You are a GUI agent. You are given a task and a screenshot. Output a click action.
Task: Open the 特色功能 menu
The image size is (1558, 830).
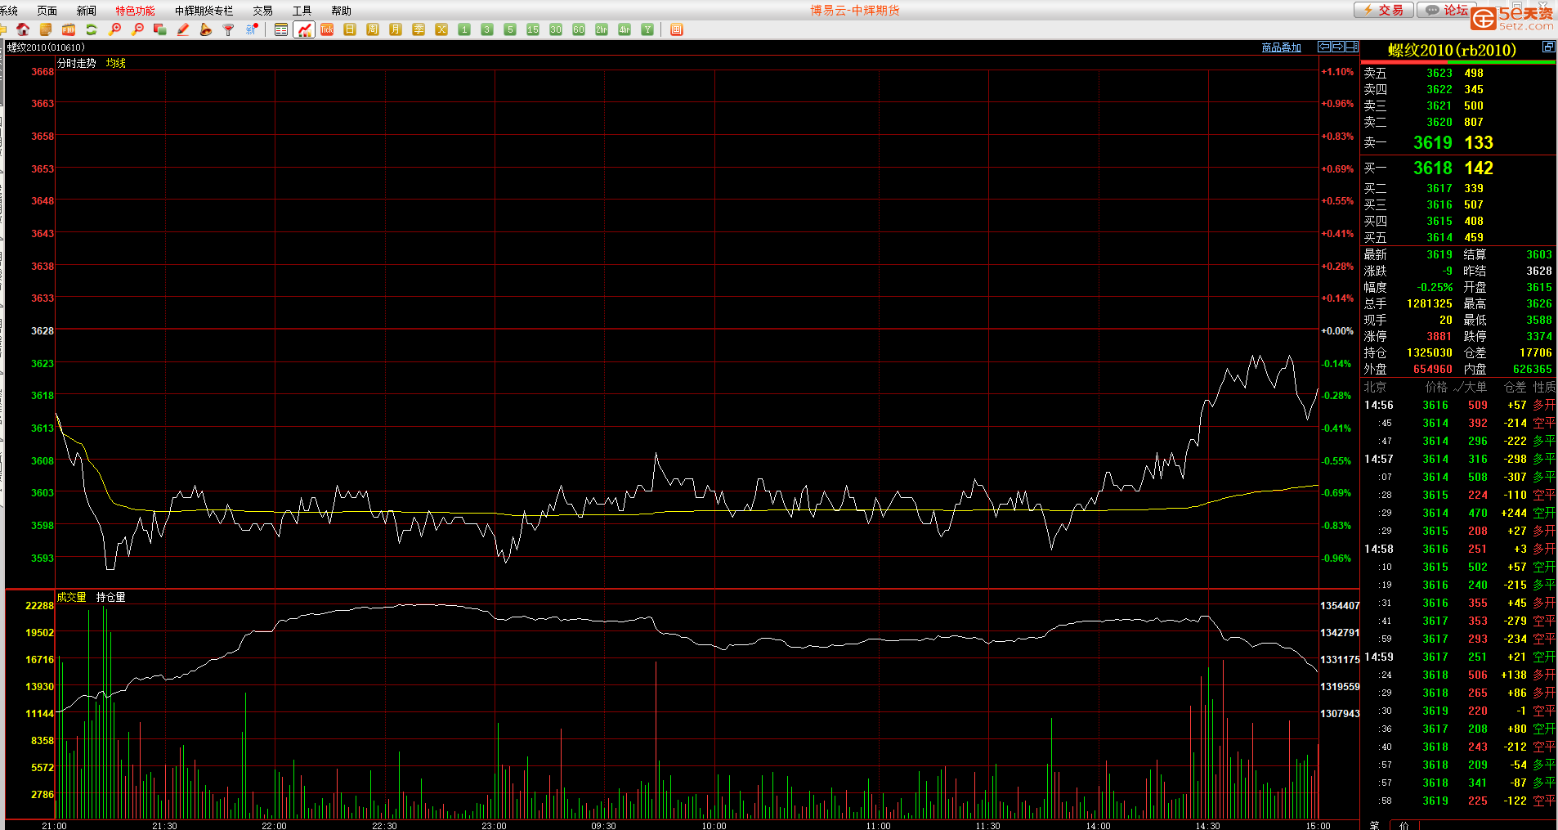pos(135,11)
